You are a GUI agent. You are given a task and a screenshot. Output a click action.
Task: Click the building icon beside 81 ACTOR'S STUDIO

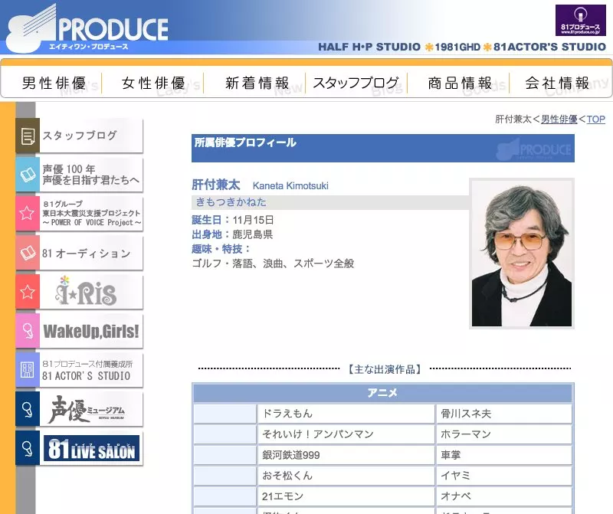coord(28,370)
